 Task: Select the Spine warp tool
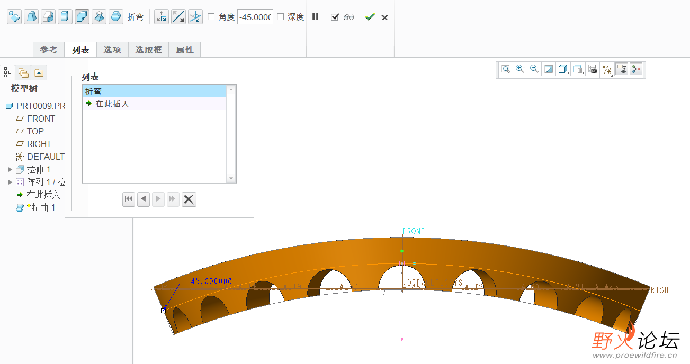pyautogui.click(x=48, y=17)
